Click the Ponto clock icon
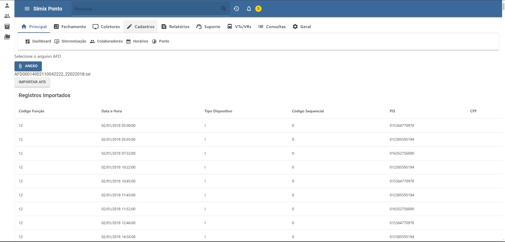 154,41
